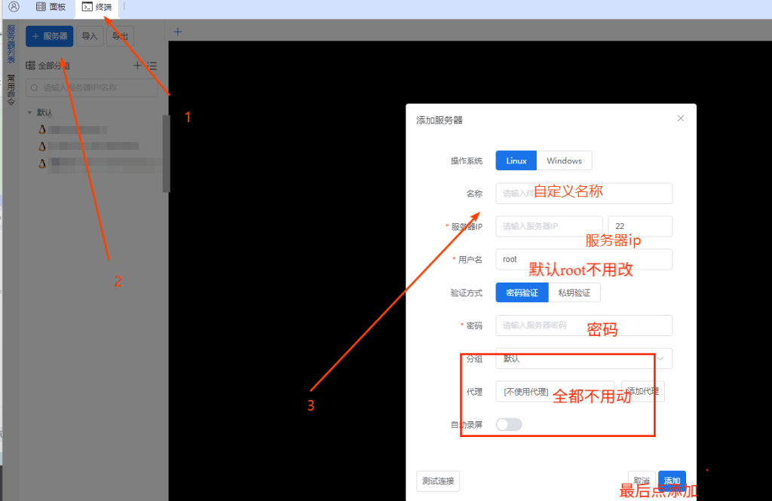Select Windows as operating system
Image resolution: width=772 pixels, height=501 pixels.
coord(564,160)
